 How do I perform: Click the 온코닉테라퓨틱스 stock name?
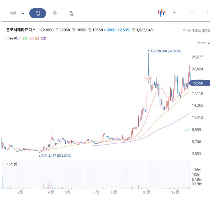[x=21, y=30]
